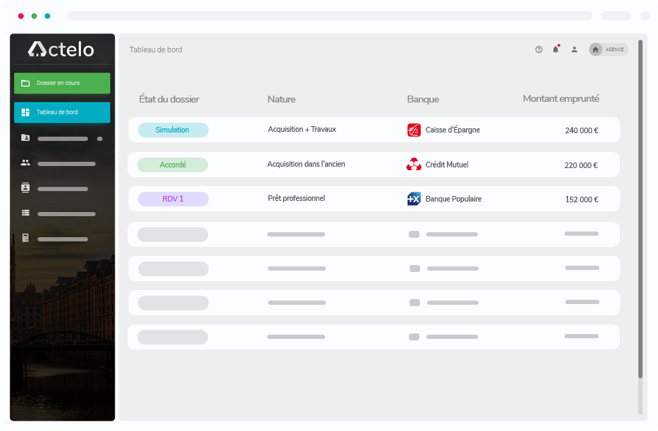Screen dimensions: 658x431
Task: Click the red window dot
Action: 21,16
